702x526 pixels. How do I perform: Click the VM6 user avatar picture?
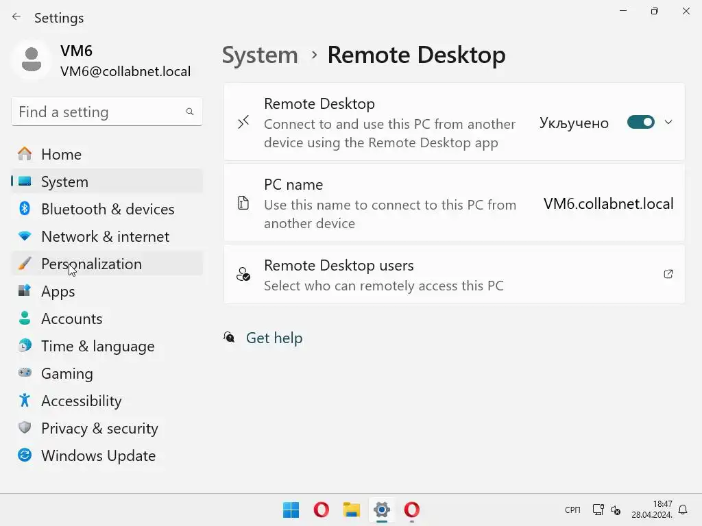32,60
